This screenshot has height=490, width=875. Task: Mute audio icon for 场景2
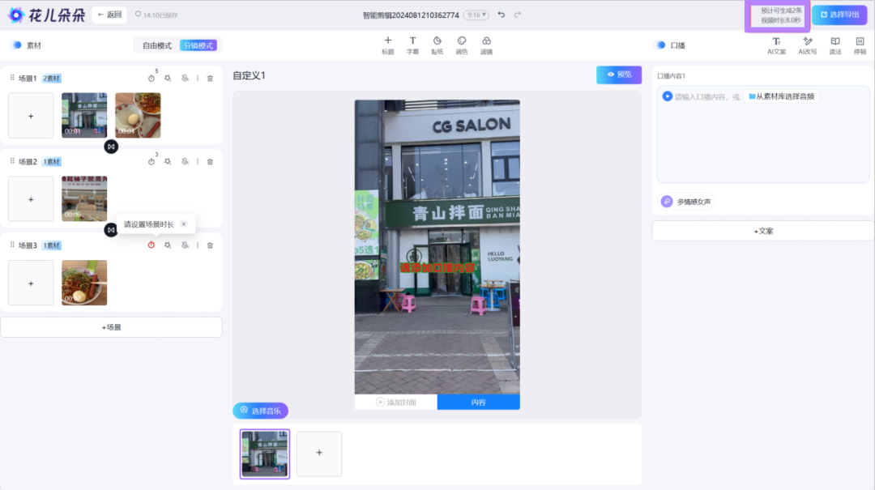185,162
